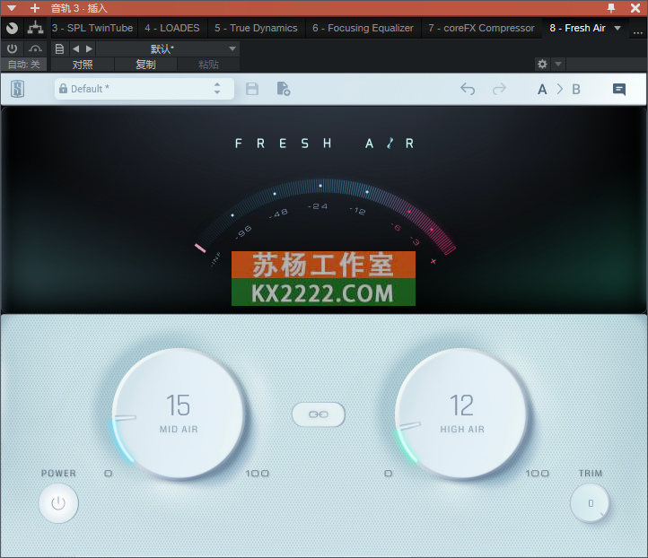Open the 默认 preset dropdown

pyautogui.click(x=167, y=48)
